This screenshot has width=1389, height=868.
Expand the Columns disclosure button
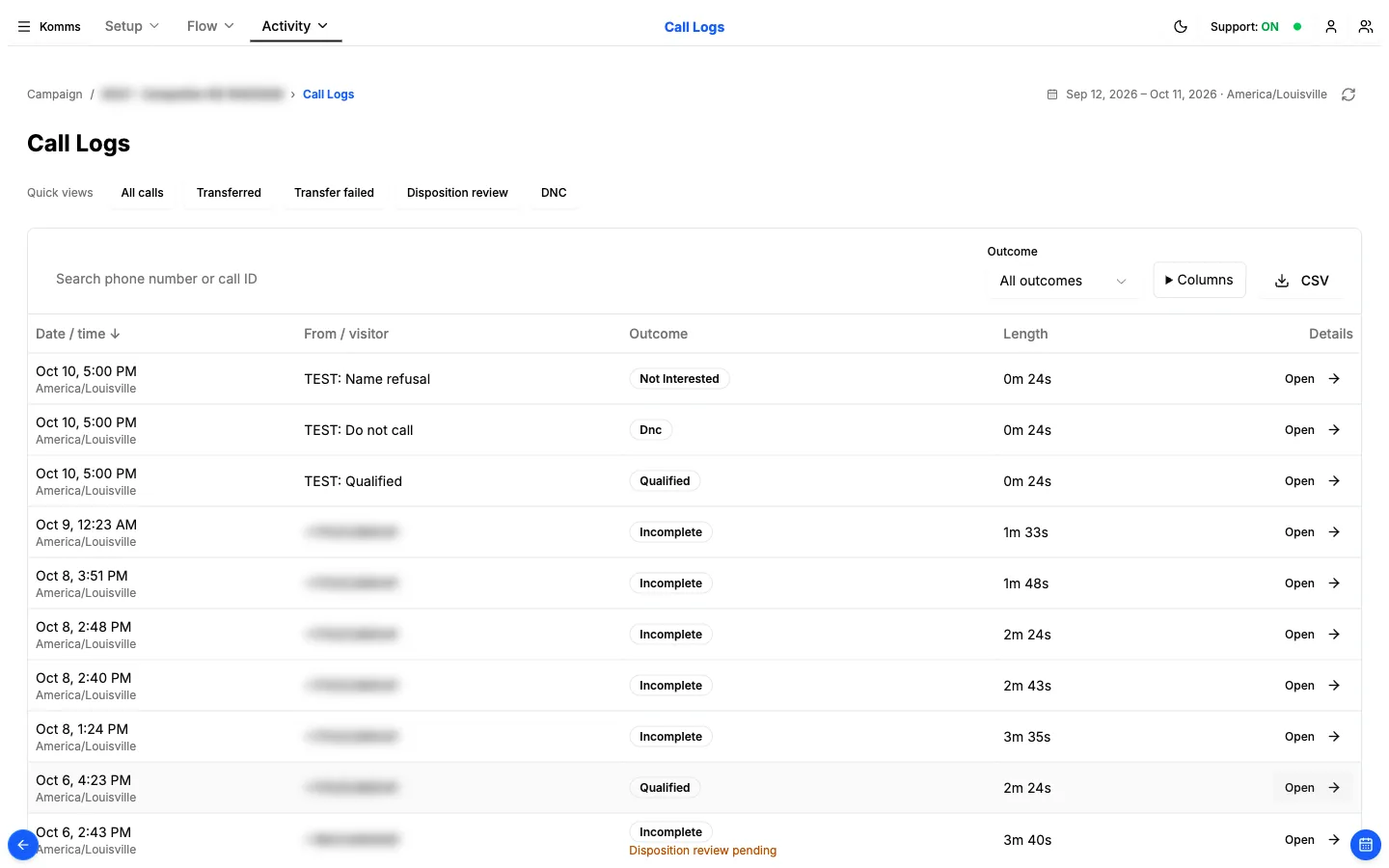coord(1199,280)
